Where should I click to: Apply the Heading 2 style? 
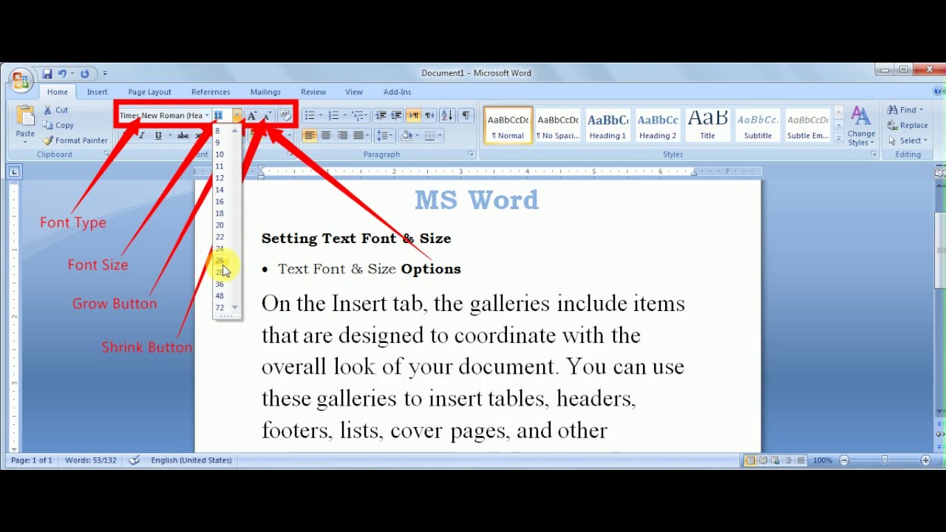(658, 125)
